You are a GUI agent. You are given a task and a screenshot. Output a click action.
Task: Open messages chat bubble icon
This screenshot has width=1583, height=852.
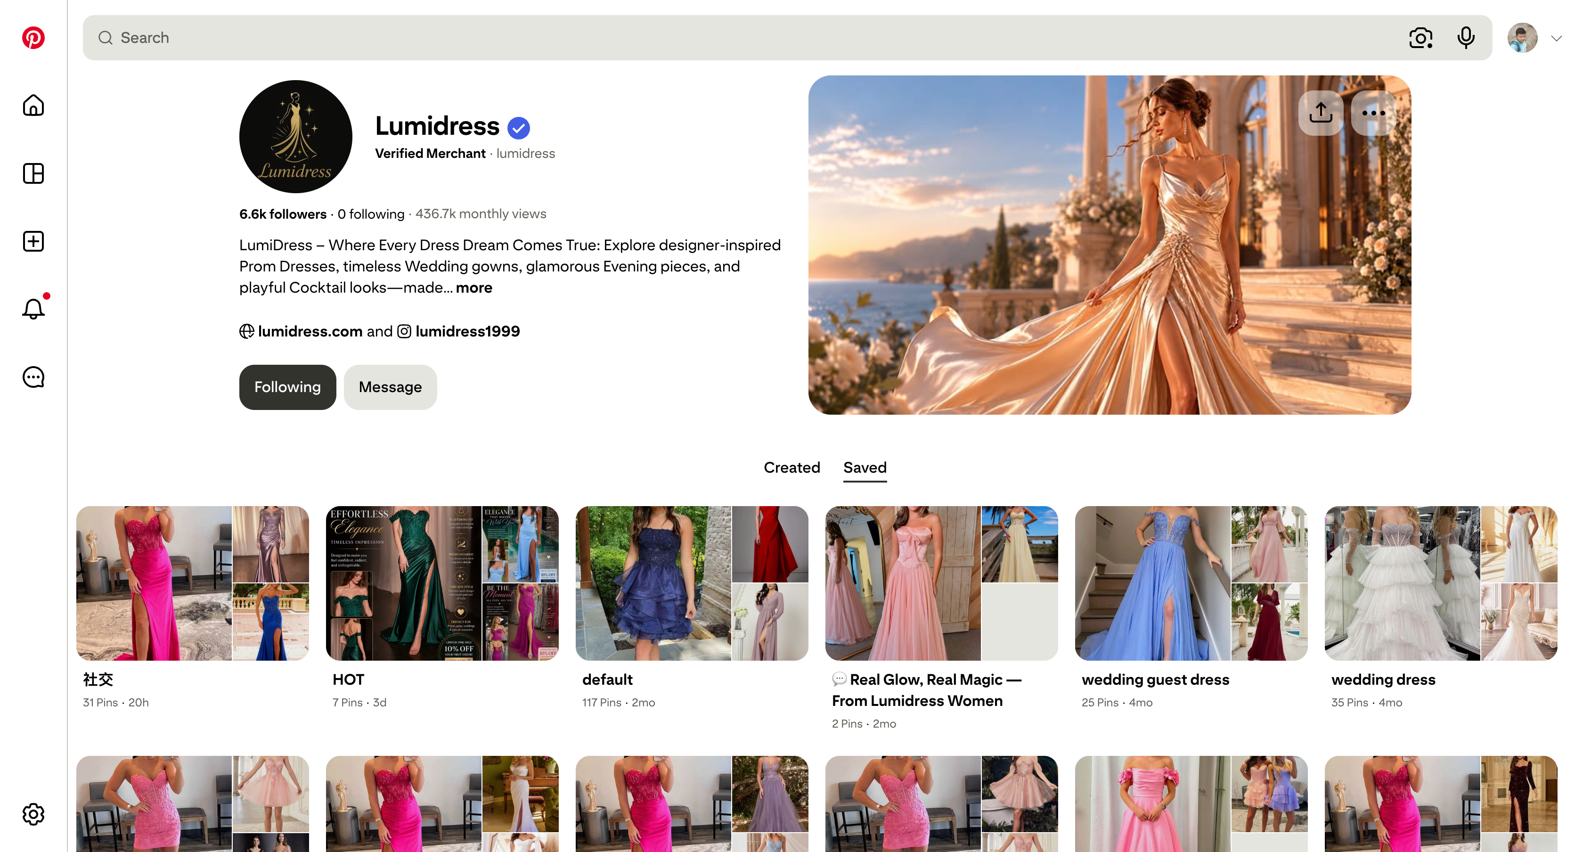click(x=33, y=377)
